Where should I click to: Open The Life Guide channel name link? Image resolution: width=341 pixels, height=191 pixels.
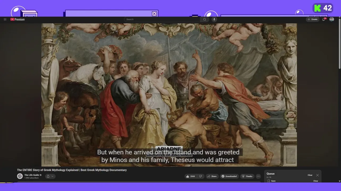(x=32, y=175)
